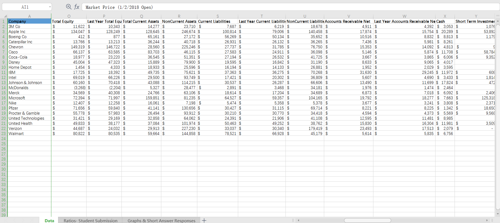Image resolution: width=500 pixels, height=223 pixels.
Task: Select column T header
Action: tap(262, 16)
